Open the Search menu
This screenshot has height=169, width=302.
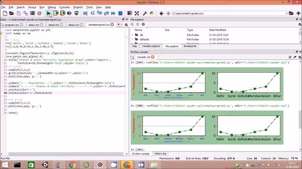(21, 8)
